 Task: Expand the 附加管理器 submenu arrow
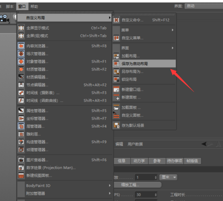[x=110, y=193]
